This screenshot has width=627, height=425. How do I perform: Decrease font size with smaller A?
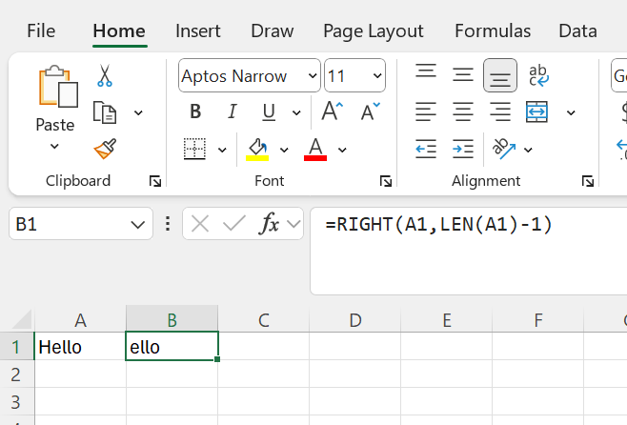[371, 111]
